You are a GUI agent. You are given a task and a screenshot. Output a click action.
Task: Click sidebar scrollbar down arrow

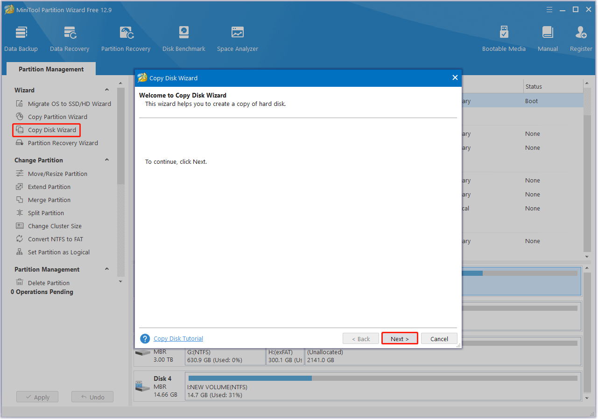[120, 281]
